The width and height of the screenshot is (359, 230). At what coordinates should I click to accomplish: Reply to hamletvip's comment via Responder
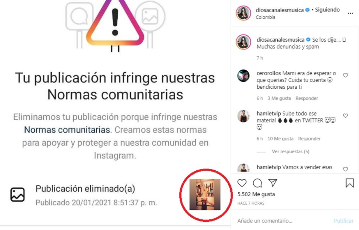click(309, 139)
